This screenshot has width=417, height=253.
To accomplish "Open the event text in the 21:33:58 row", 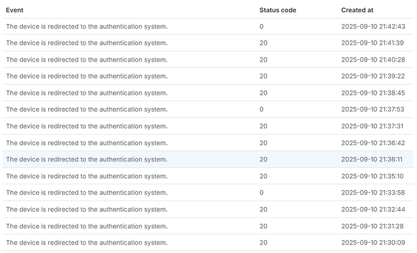I will 86,193.
